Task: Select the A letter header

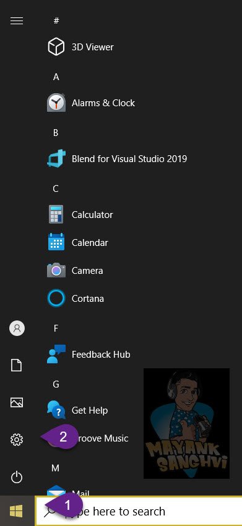Action: 56,77
